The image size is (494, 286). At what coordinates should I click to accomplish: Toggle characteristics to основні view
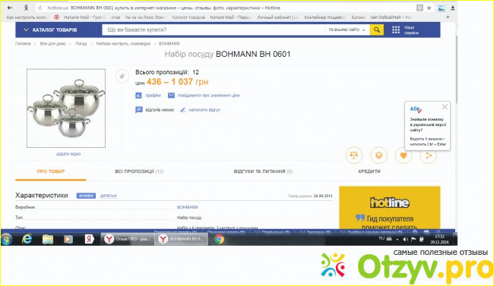(86, 196)
